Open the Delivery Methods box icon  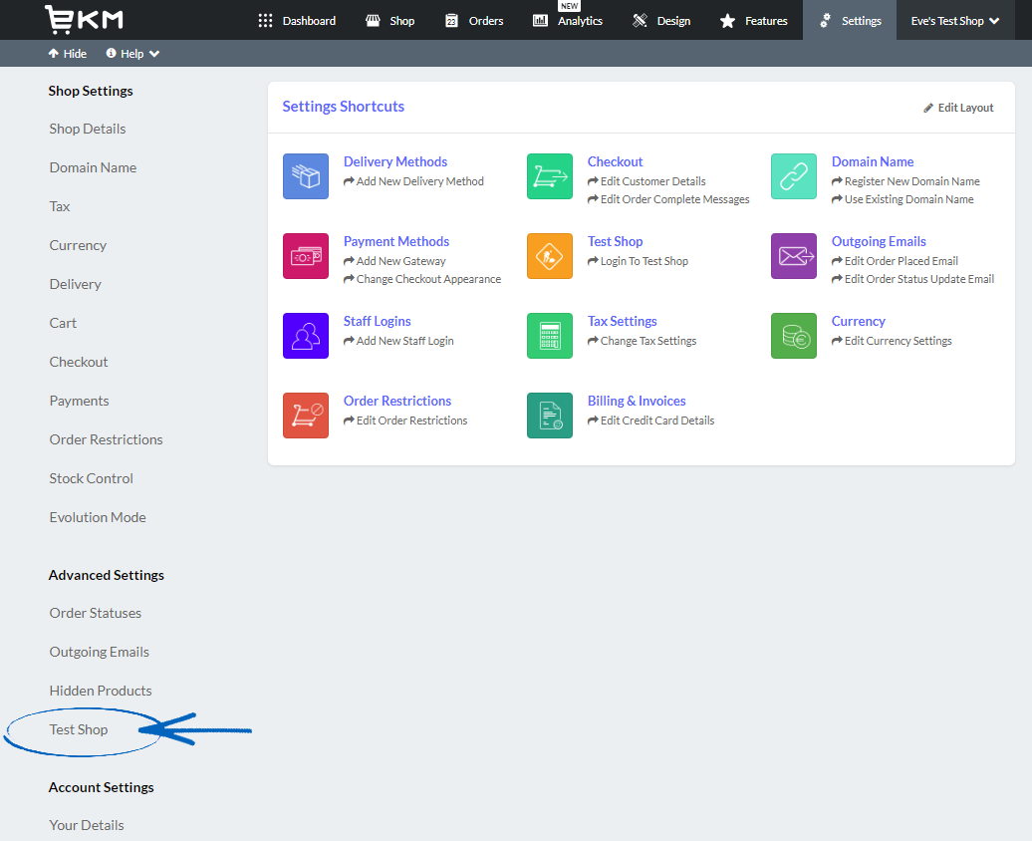click(306, 176)
